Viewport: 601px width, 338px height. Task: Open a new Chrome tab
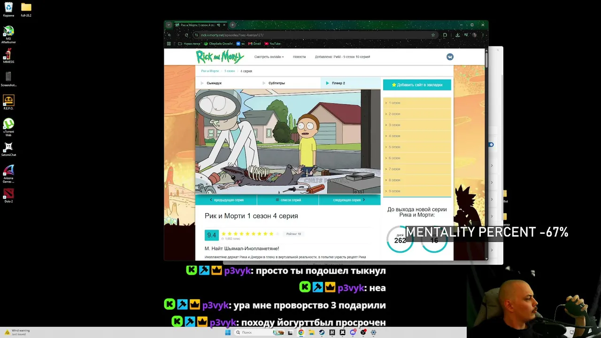(232, 25)
